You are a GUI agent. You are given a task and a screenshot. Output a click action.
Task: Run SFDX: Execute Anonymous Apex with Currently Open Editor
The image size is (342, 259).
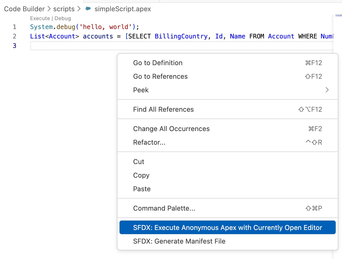(x=227, y=227)
